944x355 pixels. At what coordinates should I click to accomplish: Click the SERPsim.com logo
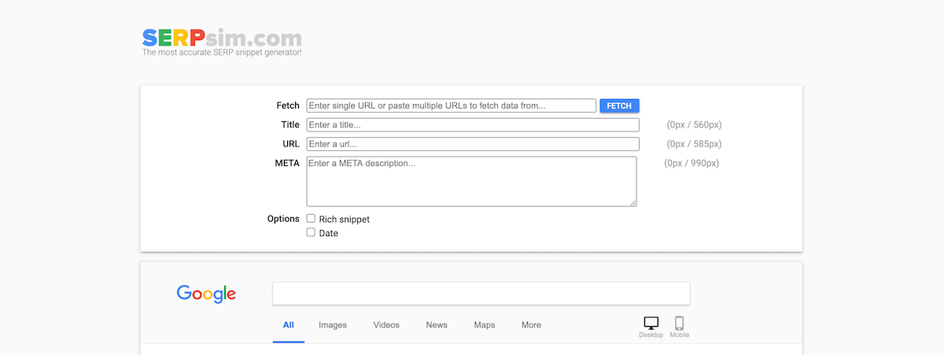(x=222, y=39)
